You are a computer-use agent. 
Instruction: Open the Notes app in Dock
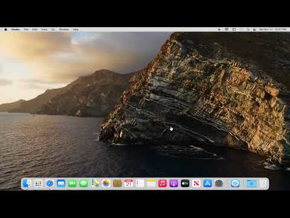[151, 183]
